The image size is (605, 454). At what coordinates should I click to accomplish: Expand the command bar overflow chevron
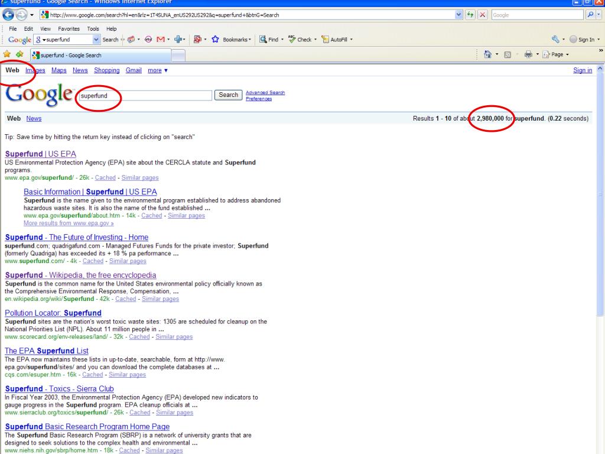click(601, 51)
